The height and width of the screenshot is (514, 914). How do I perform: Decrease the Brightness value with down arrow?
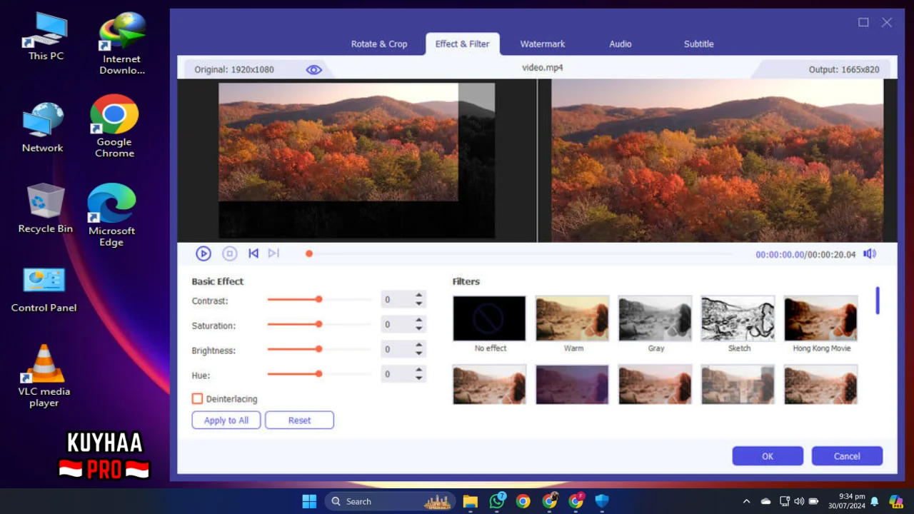point(419,354)
